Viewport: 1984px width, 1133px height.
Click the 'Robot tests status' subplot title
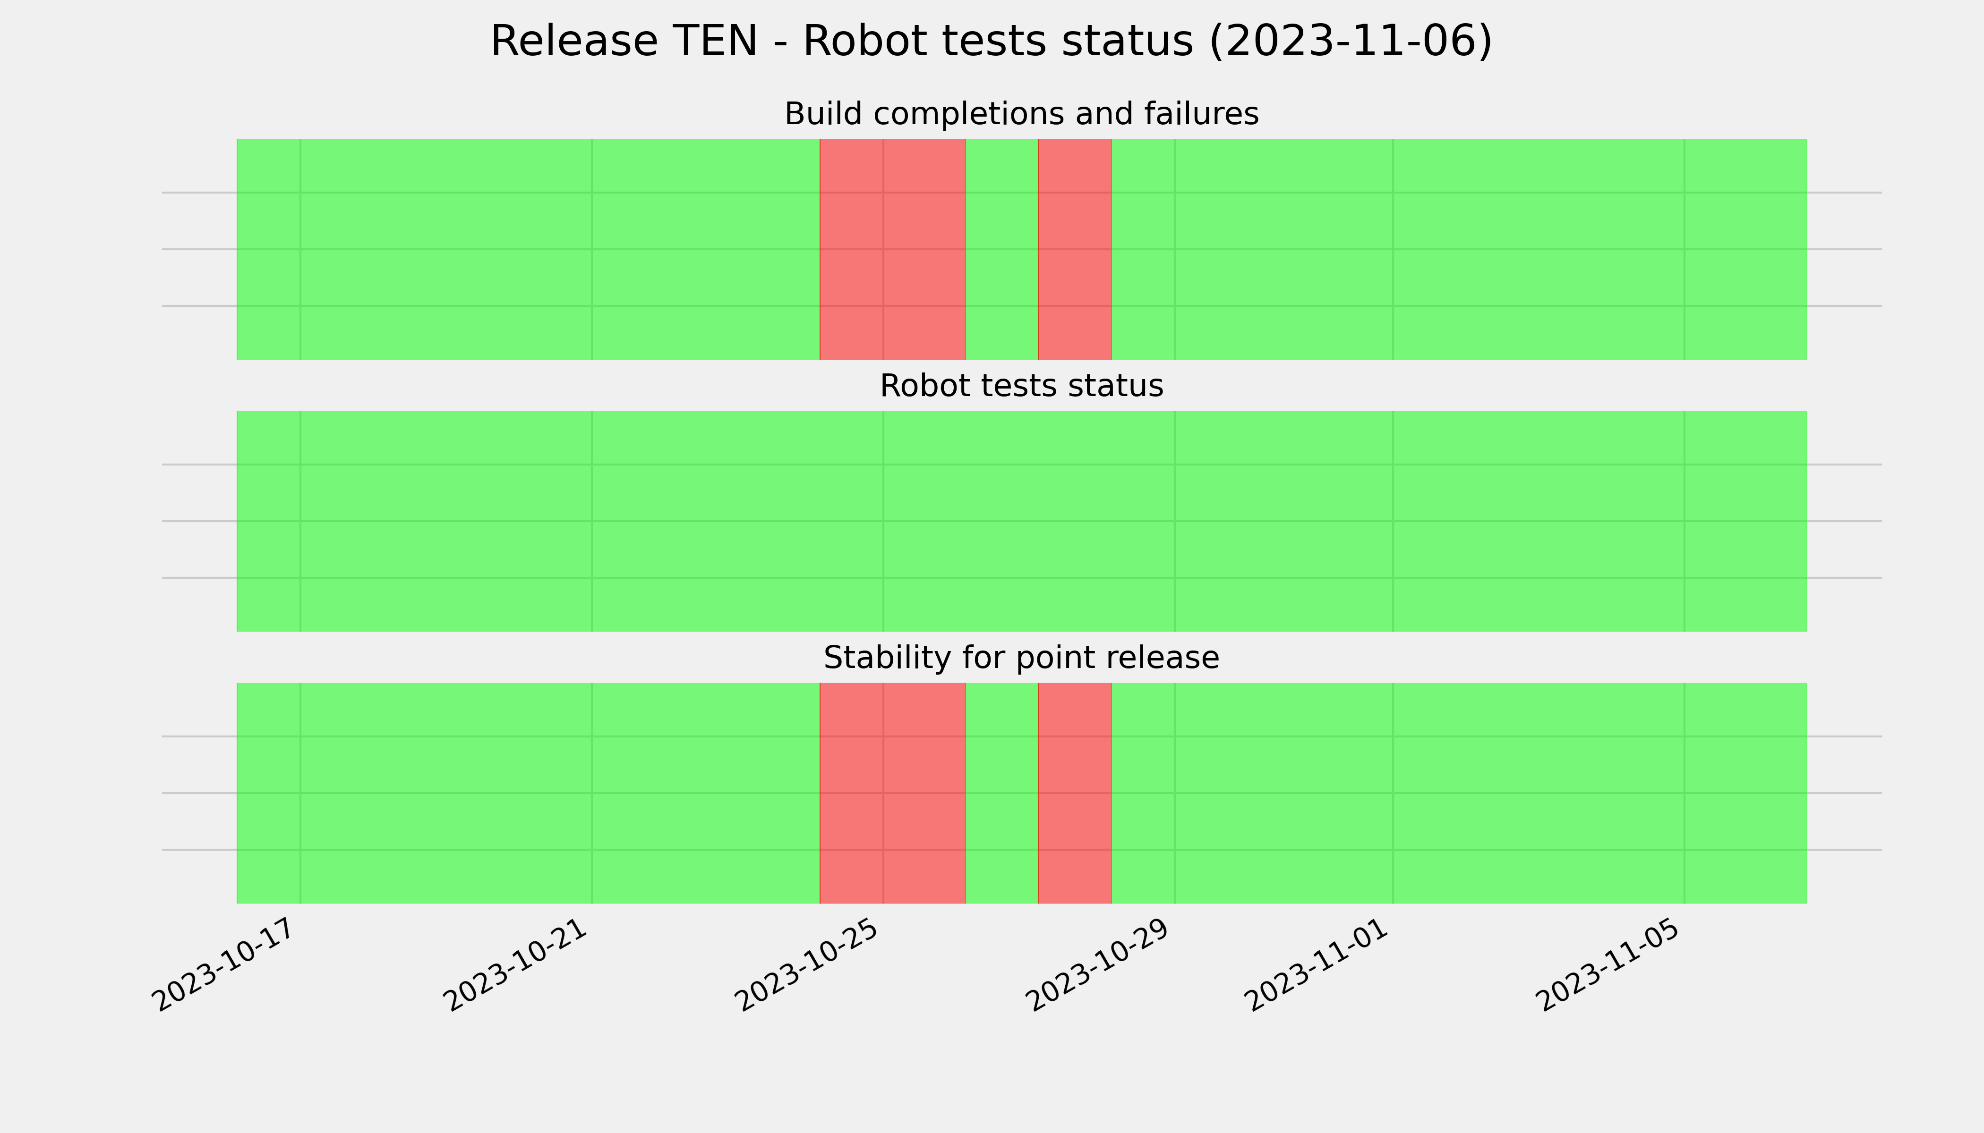pyautogui.click(x=1021, y=386)
